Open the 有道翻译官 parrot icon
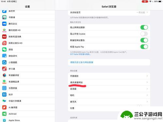 pyautogui.click(x=4, y=75)
